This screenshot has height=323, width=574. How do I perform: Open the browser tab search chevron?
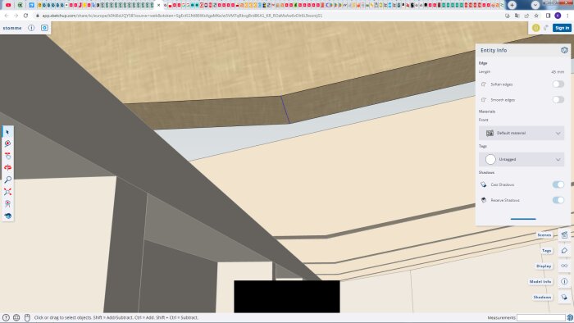(535, 5)
